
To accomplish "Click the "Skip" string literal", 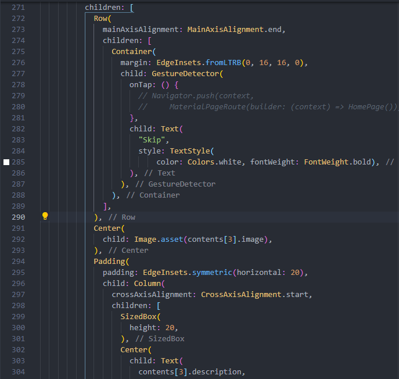I will [153, 140].
